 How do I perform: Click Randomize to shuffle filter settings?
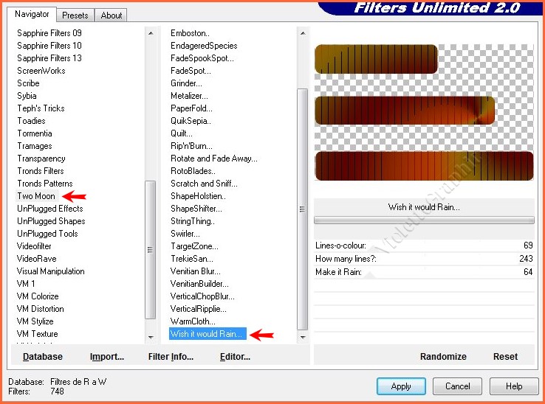443,357
